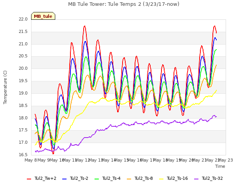Click the red line minimum near May 10
This screenshot has width=249, height=186.
(53, 153)
